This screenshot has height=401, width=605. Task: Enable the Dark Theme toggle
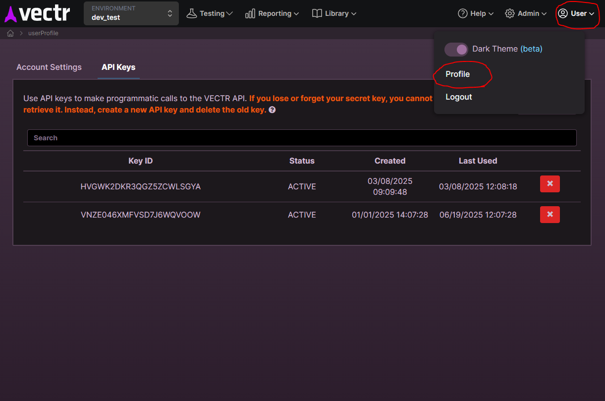tap(456, 49)
